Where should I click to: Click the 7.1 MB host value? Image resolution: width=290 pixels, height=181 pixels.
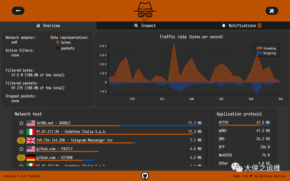click(196, 140)
